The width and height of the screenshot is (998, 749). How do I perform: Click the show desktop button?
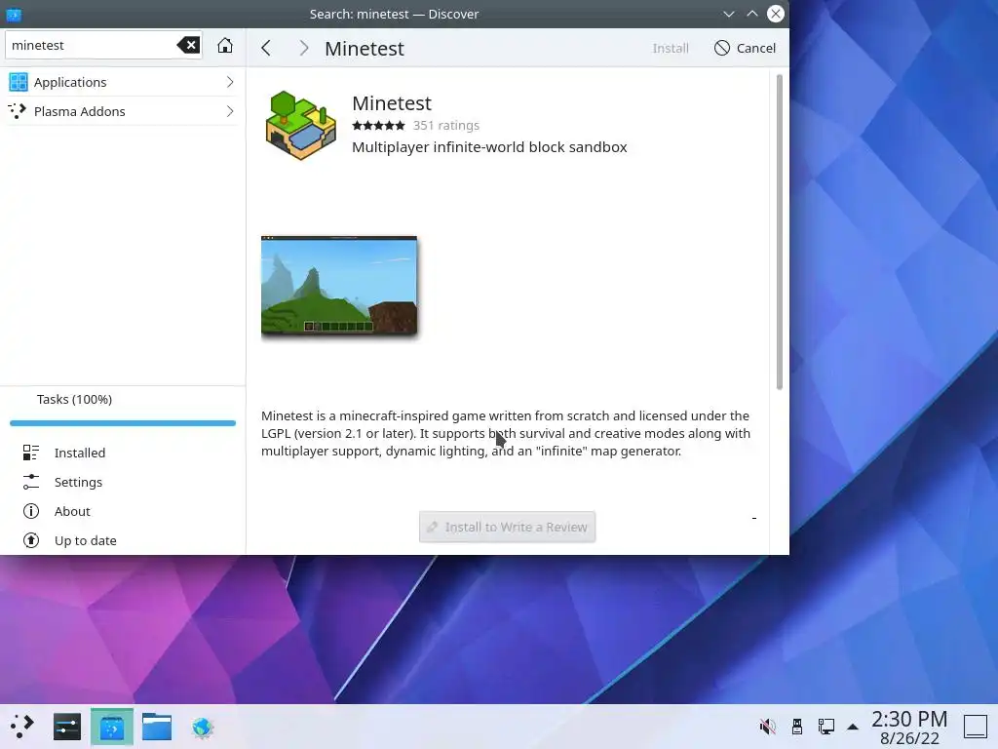pos(975,727)
